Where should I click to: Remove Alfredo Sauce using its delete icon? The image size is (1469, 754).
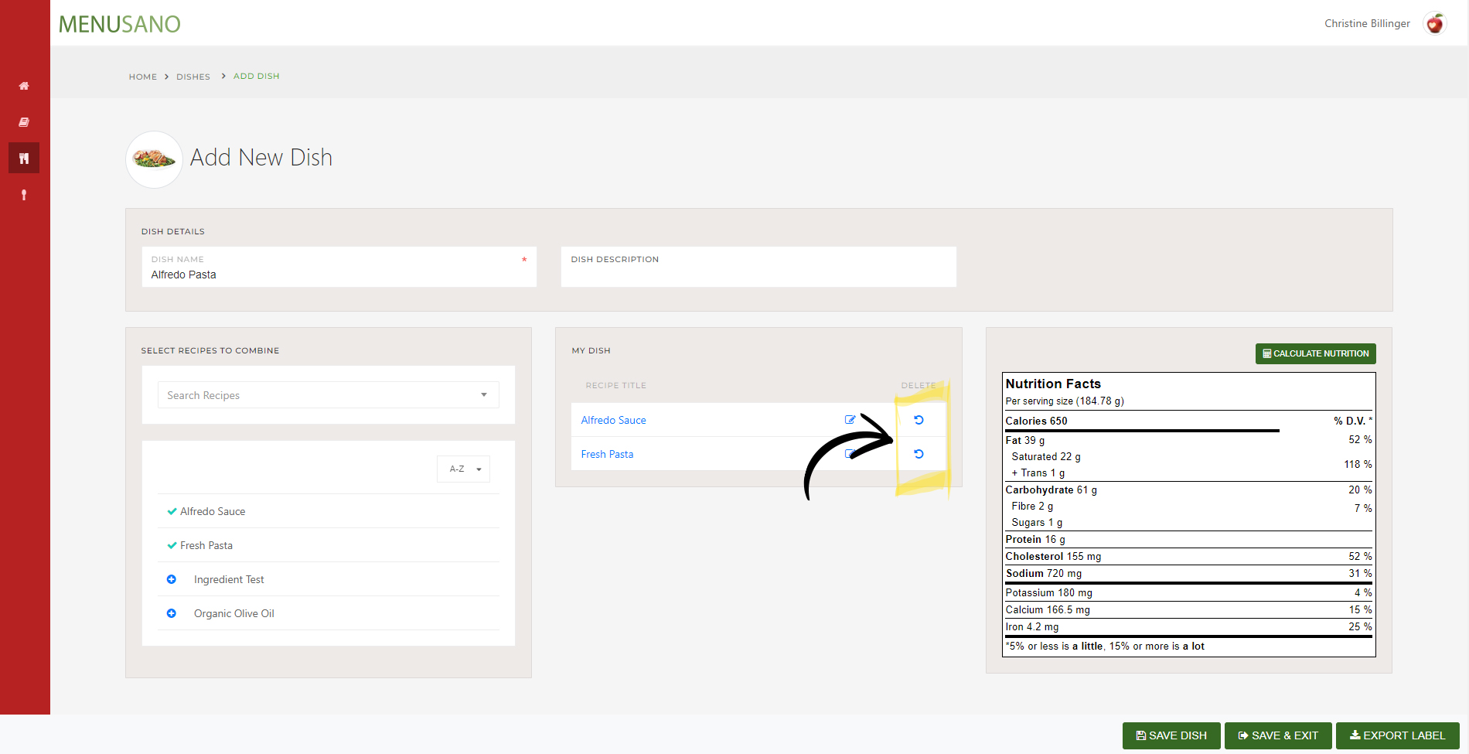(x=919, y=420)
